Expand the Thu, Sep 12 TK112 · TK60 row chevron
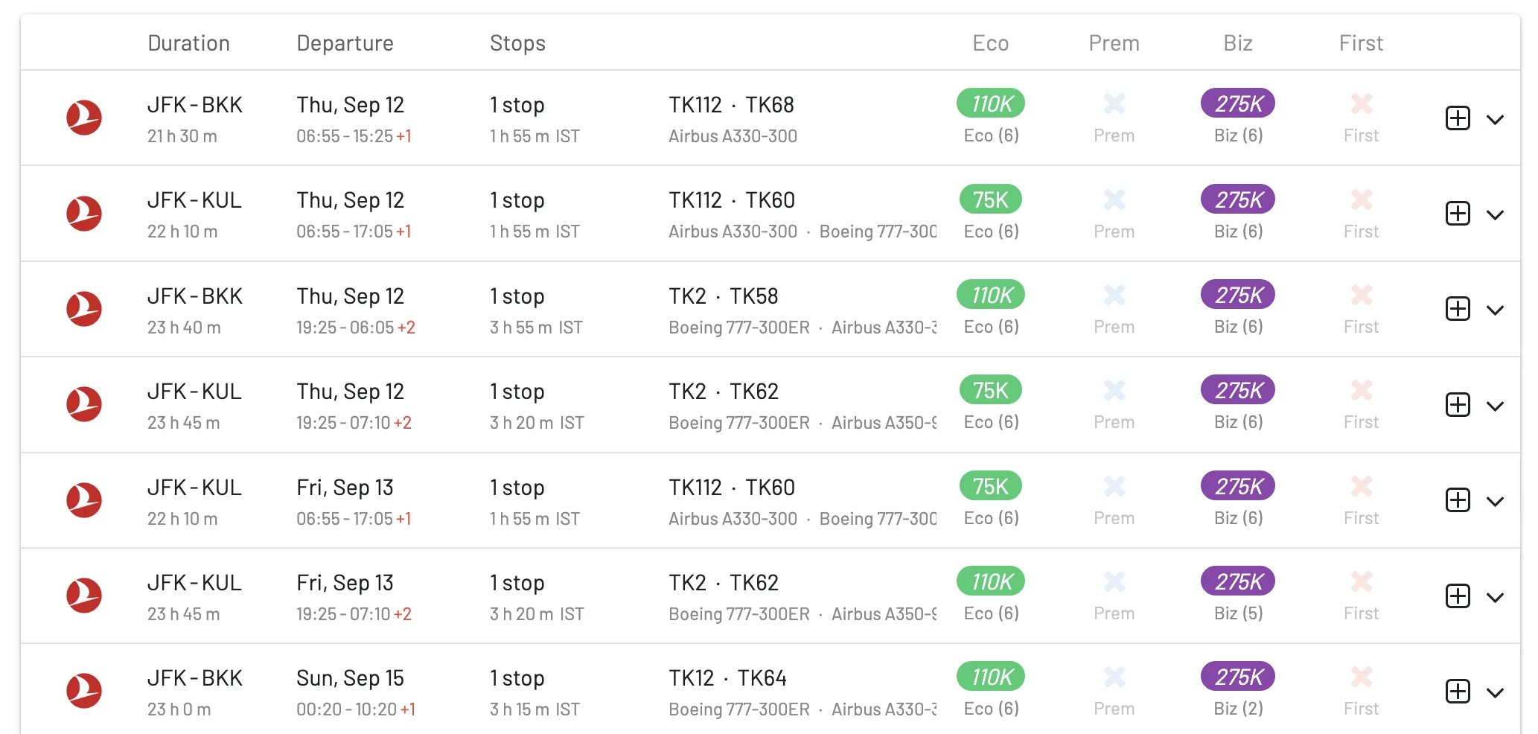Viewport: 1538px width, 734px height. (x=1495, y=215)
